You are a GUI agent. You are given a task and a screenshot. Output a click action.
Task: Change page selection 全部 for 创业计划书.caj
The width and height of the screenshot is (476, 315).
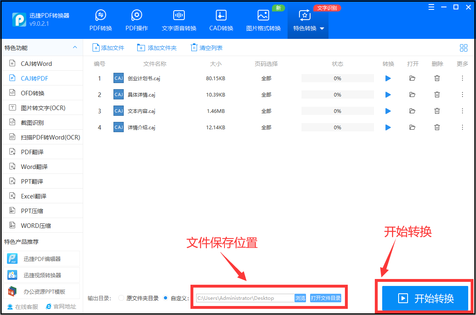pos(266,78)
